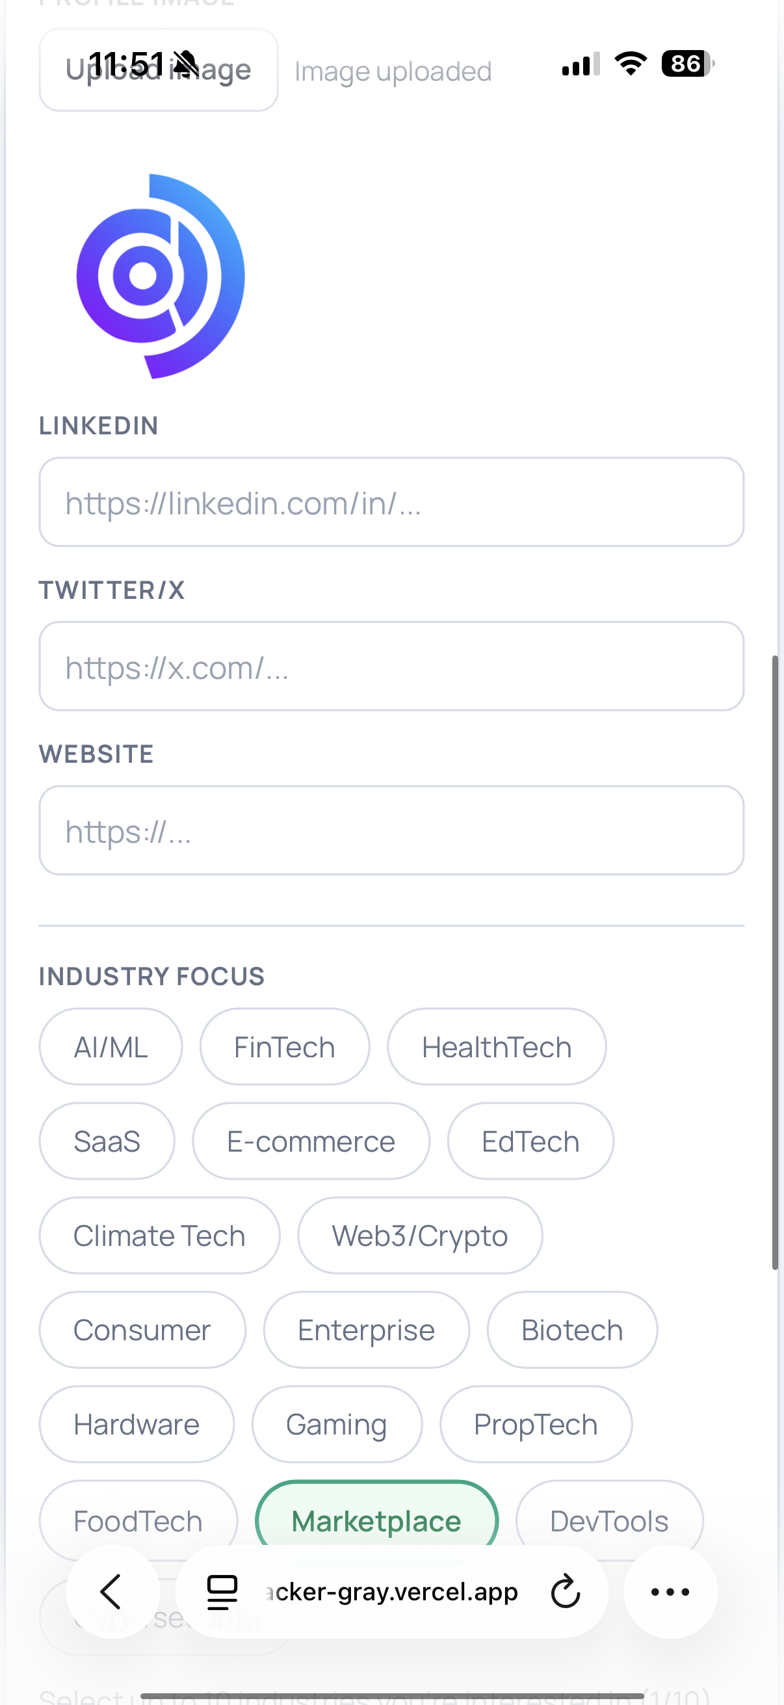Image resolution: width=784 pixels, height=1705 pixels.
Task: Tap the silent bell icon in status bar
Action: pyautogui.click(x=186, y=64)
